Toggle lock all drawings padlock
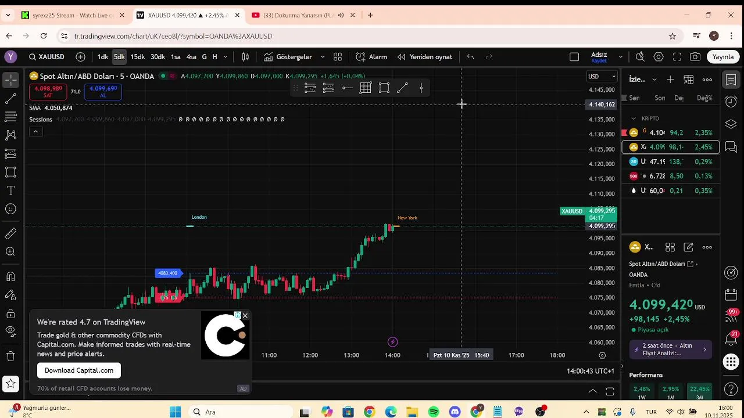Screen dimensions: 744x418 pyautogui.click(x=10, y=313)
